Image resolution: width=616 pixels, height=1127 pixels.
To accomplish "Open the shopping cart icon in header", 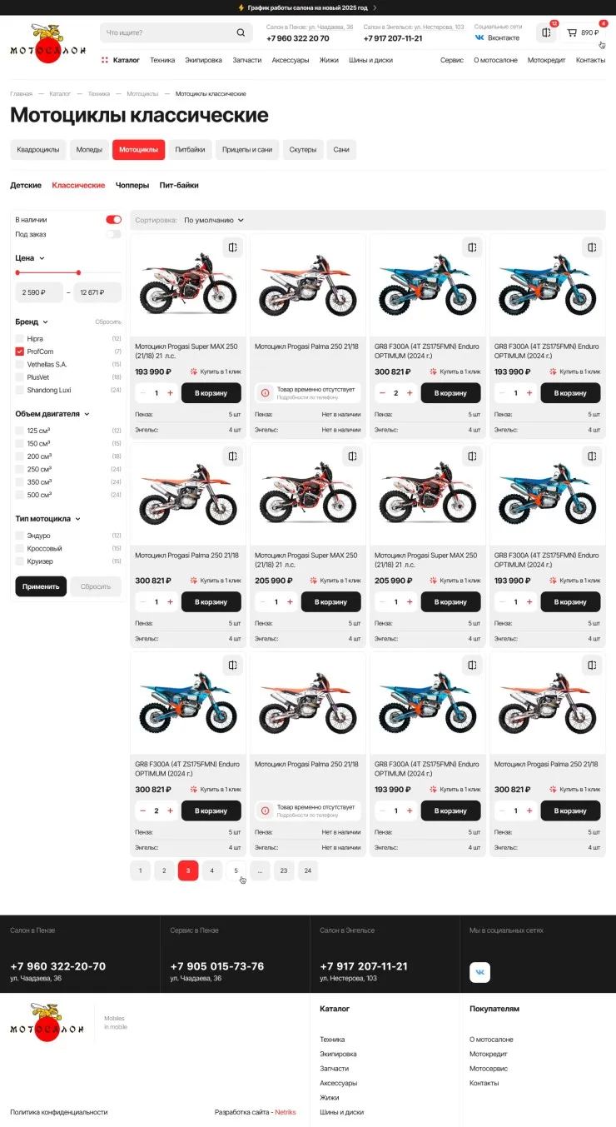I will click(572, 32).
